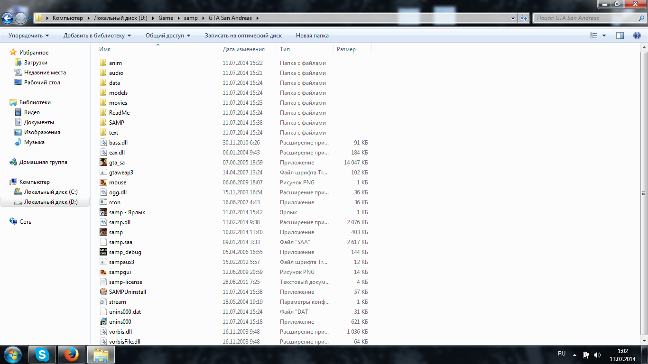Open the gta_sa application icon

click(x=103, y=163)
